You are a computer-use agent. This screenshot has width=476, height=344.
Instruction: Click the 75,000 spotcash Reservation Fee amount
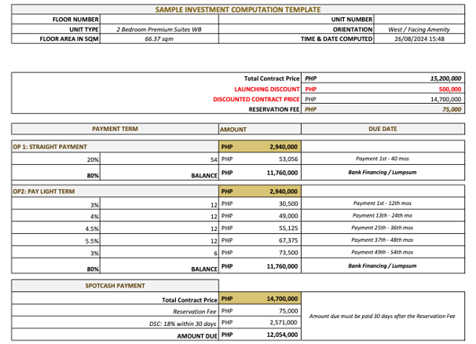(288, 311)
